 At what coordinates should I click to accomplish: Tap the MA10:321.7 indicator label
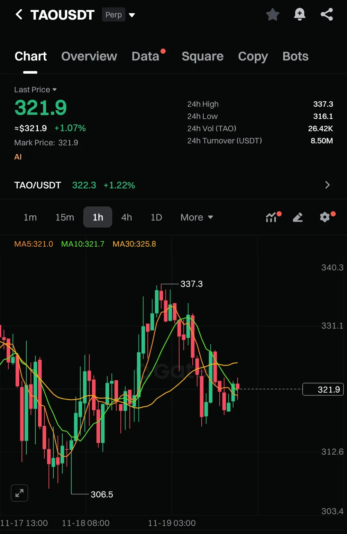tap(83, 244)
